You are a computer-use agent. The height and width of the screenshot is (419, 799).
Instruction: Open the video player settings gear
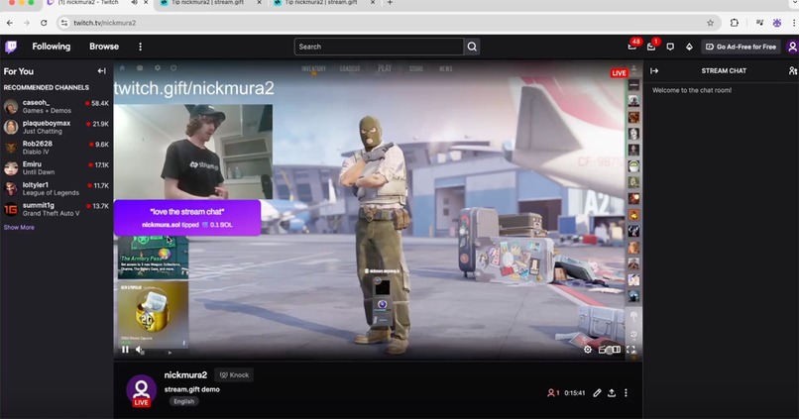pyautogui.click(x=588, y=350)
